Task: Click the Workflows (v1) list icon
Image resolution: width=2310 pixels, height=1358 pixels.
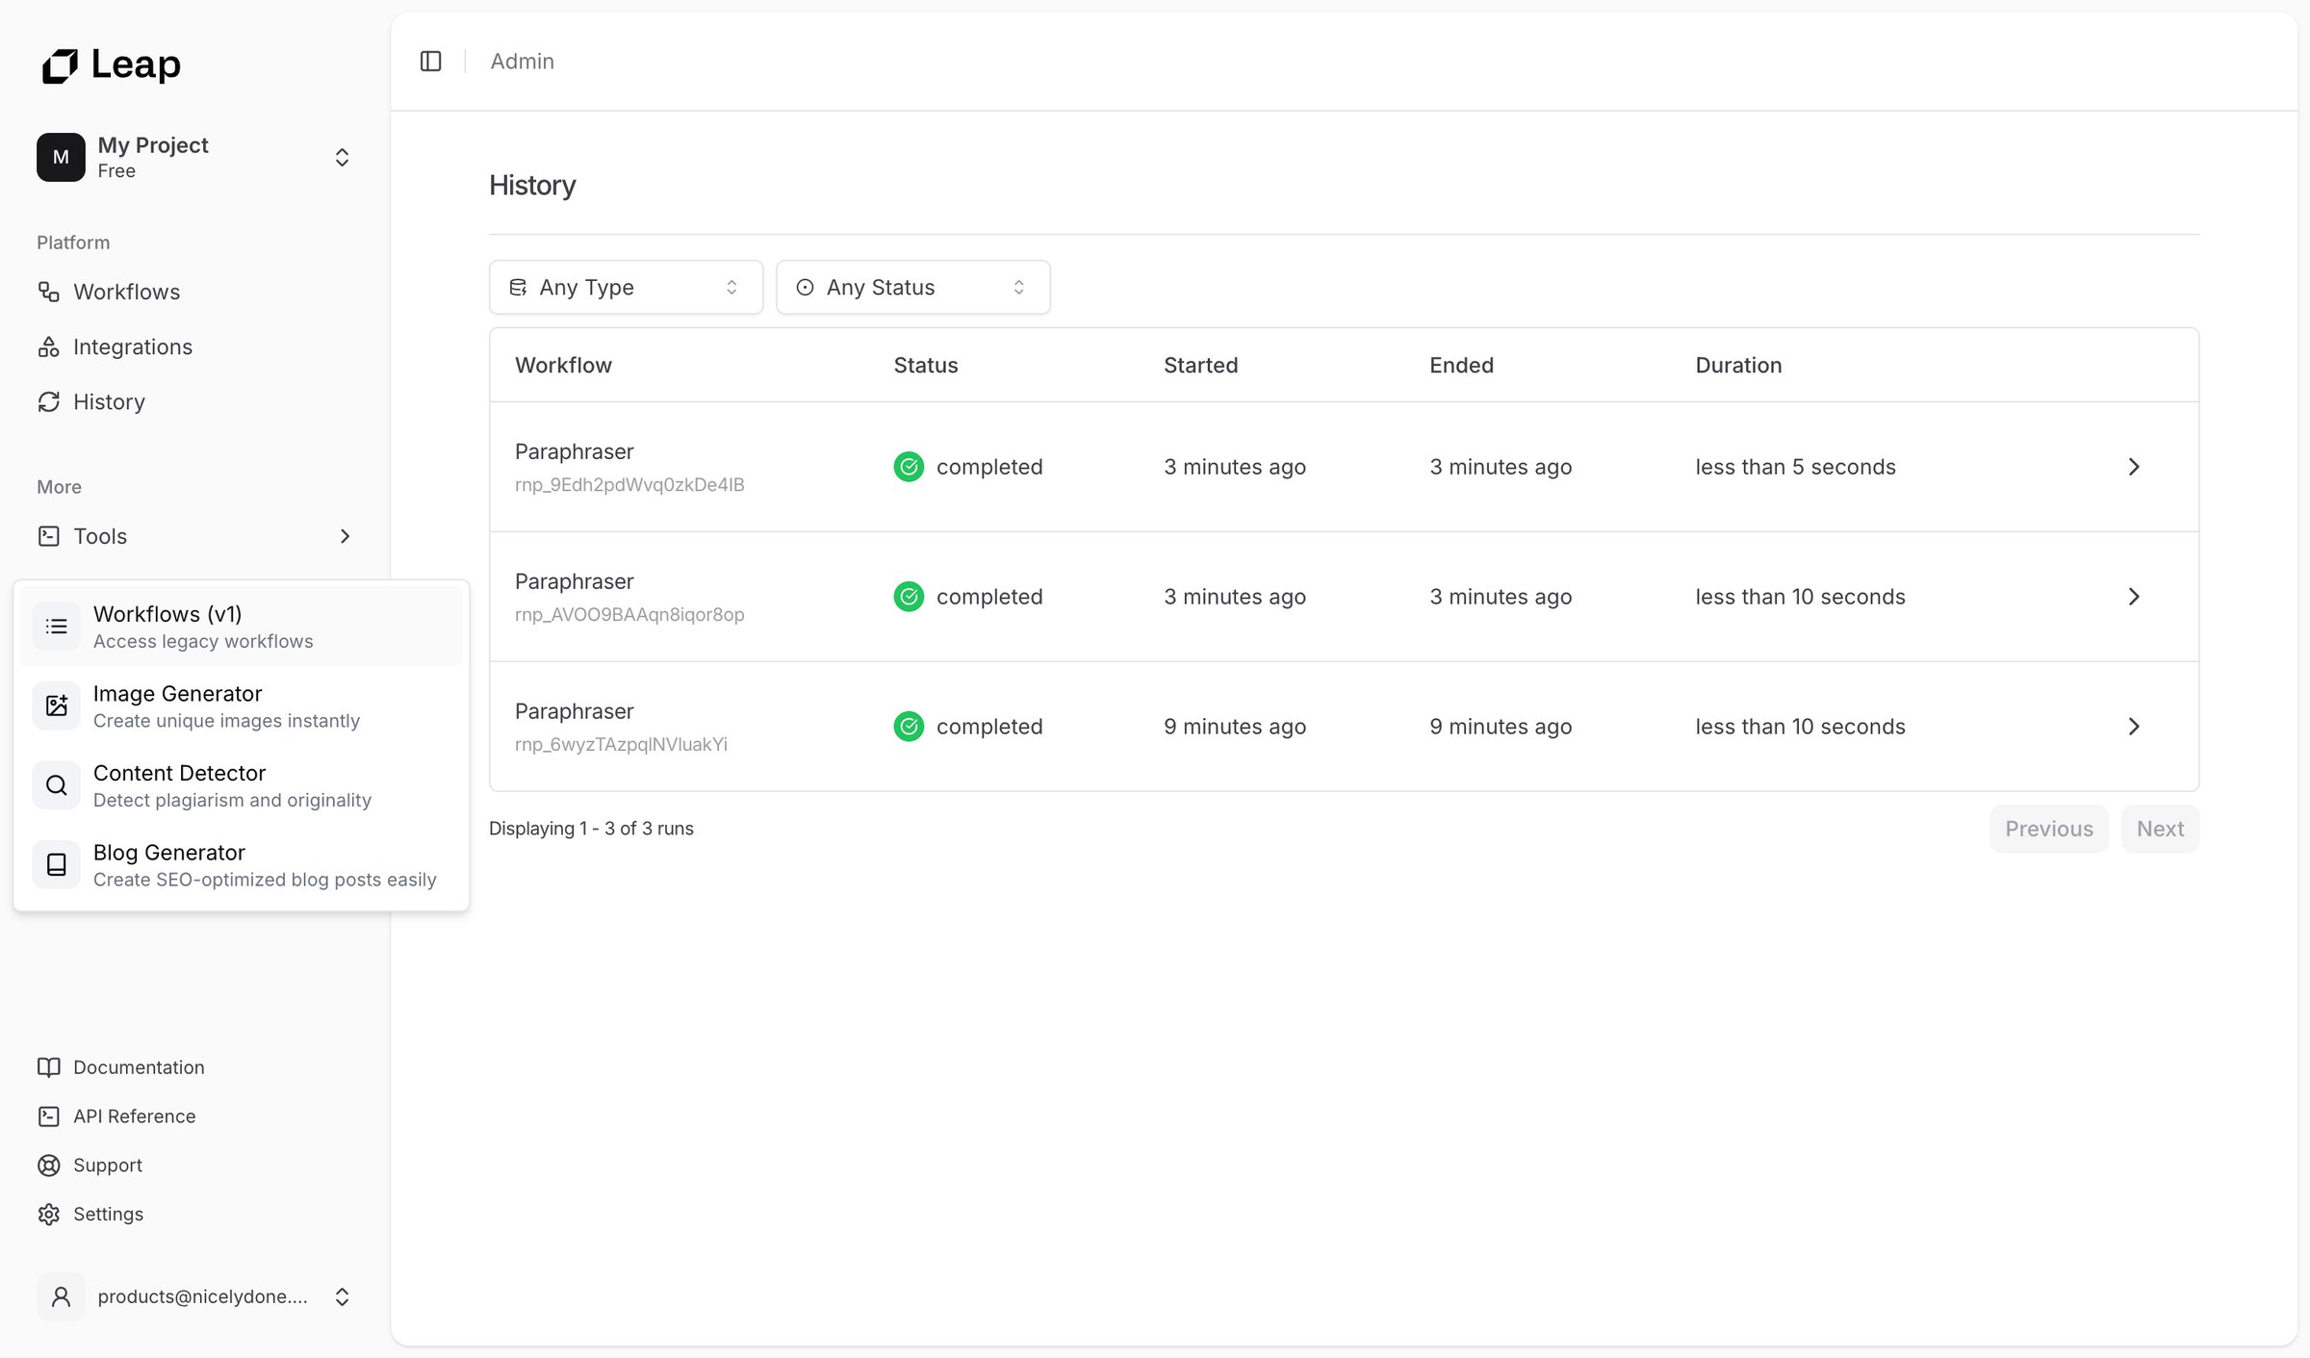Action: 57,627
